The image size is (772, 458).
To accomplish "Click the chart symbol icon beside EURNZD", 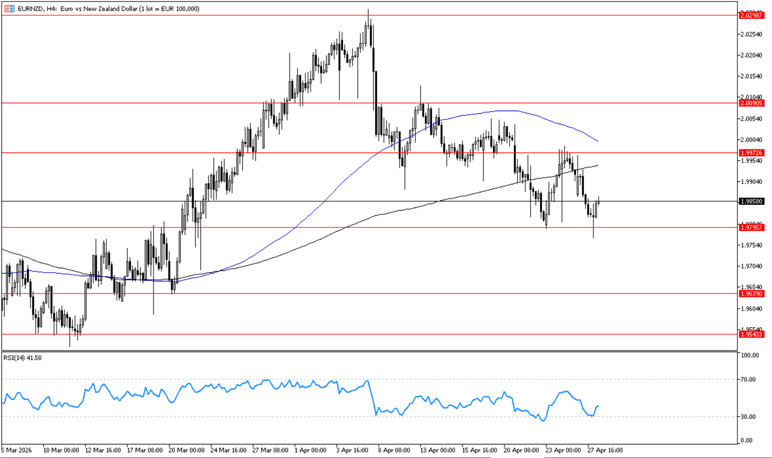I will [9, 9].
